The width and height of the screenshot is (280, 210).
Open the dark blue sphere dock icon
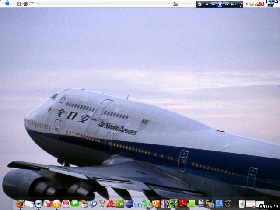coord(129,204)
